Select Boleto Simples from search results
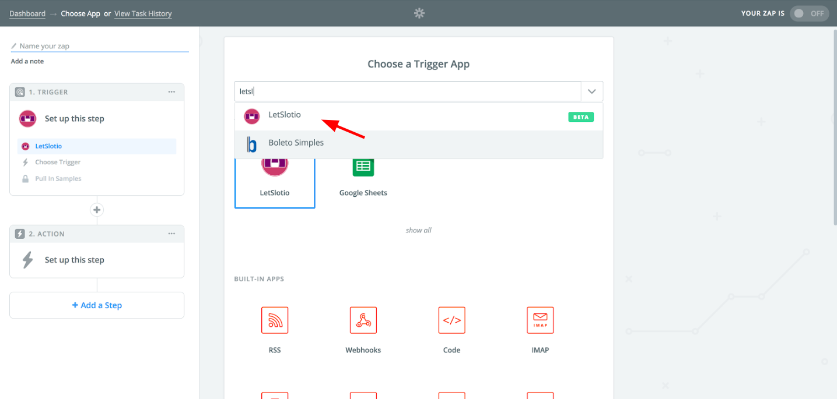 point(419,143)
